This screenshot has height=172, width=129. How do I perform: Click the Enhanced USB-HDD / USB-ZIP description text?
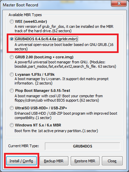tap(66, 116)
